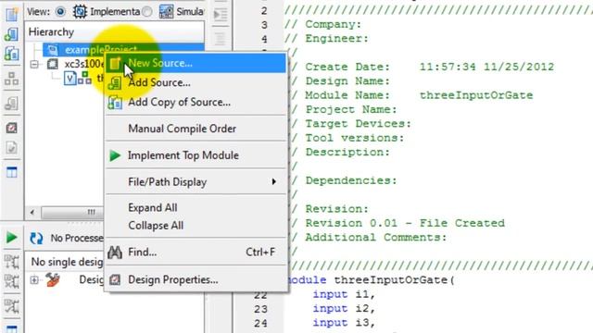Click the greyed remove-source icon in left sidebar
The image size is (593, 333).
click(x=11, y=103)
